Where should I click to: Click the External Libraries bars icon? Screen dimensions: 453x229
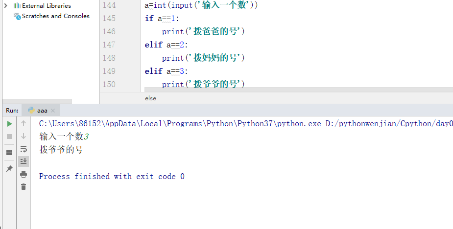click(17, 5)
